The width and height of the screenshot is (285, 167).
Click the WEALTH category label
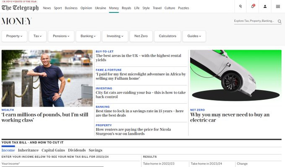click(x=8, y=110)
